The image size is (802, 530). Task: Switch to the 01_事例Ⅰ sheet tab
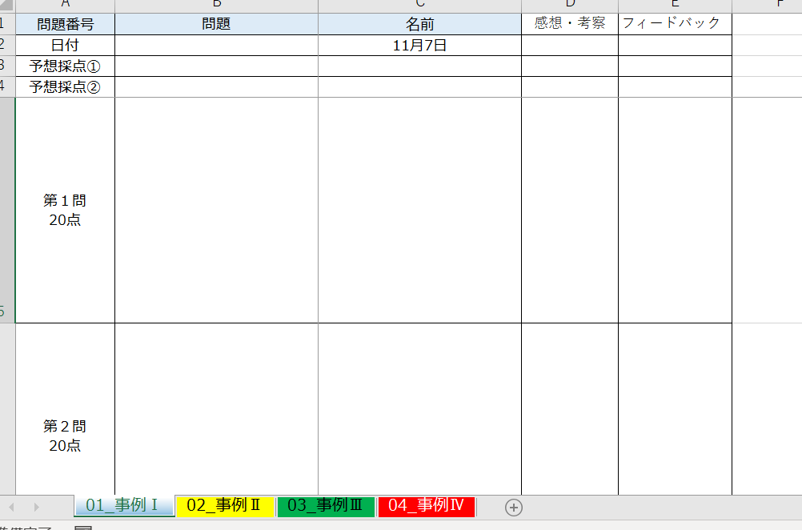click(124, 505)
